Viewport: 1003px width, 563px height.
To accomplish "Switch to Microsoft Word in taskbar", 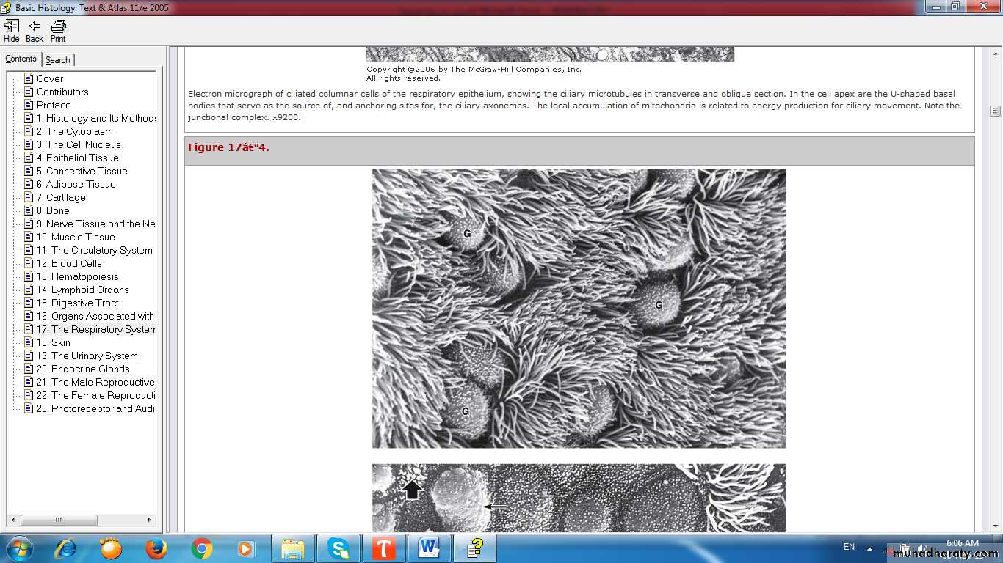I will tap(429, 548).
